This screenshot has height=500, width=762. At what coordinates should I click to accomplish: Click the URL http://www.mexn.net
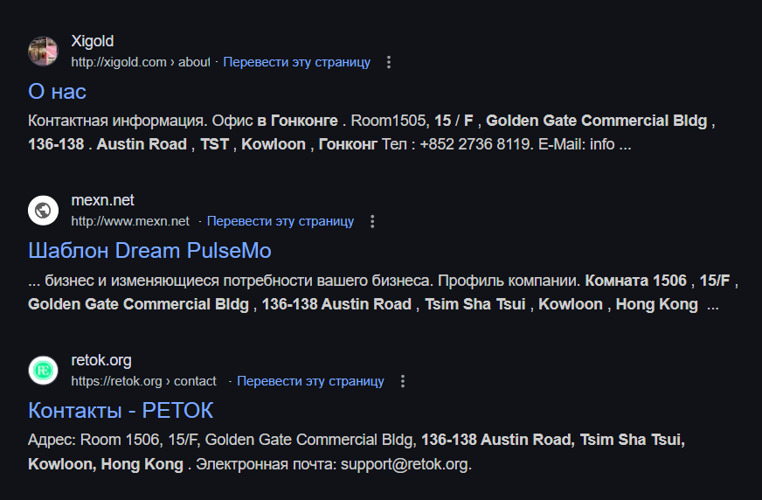(130, 221)
